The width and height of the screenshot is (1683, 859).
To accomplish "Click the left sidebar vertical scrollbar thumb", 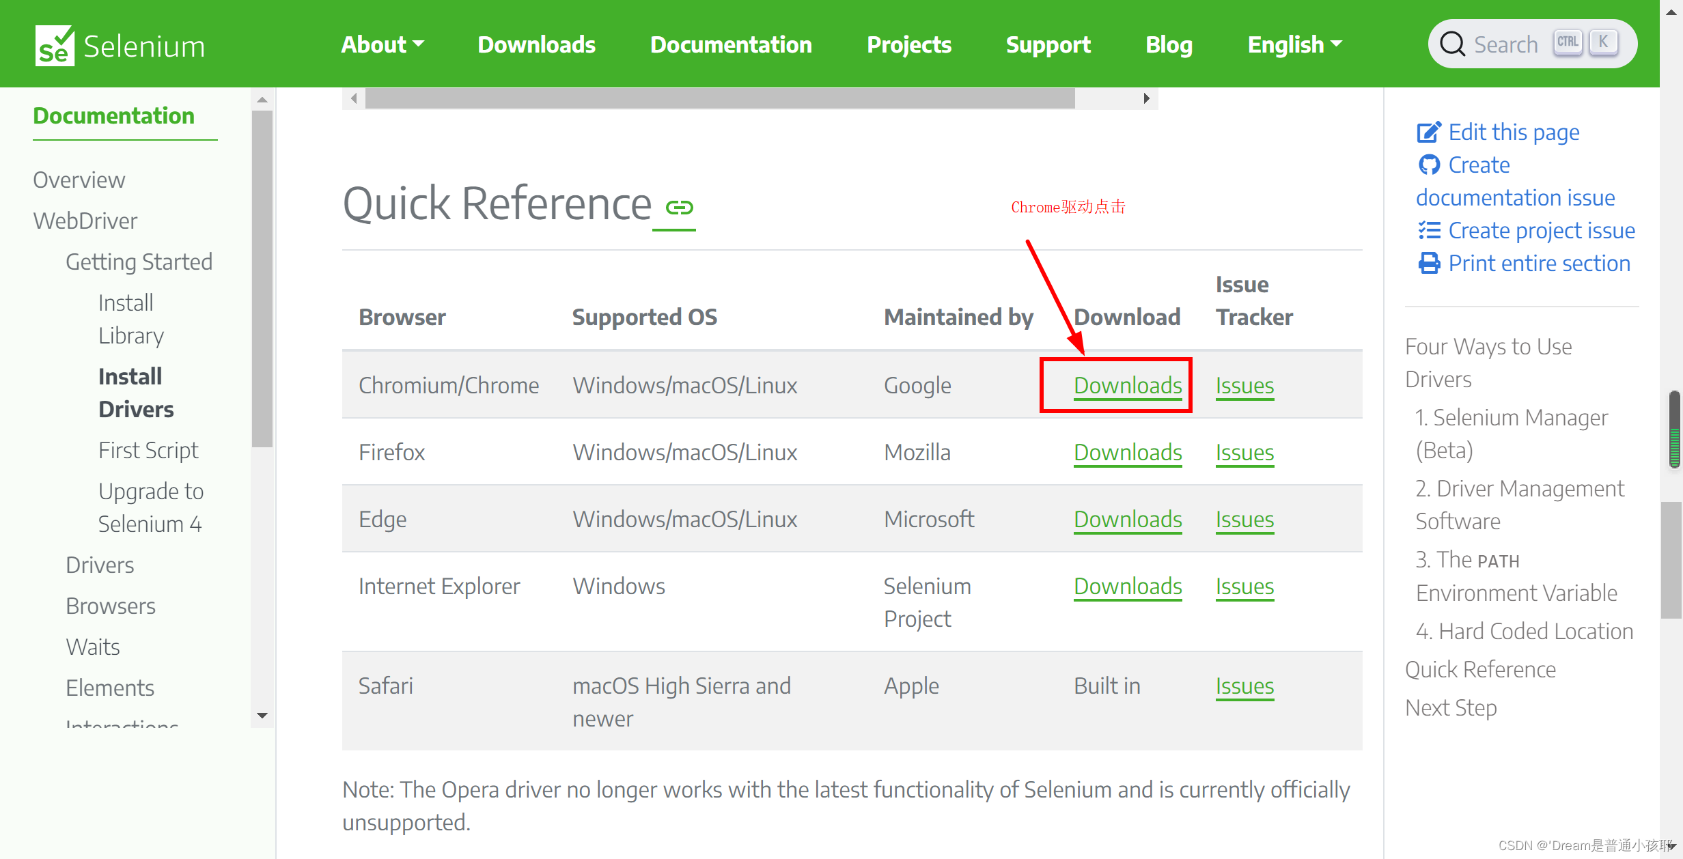I will 262,279.
